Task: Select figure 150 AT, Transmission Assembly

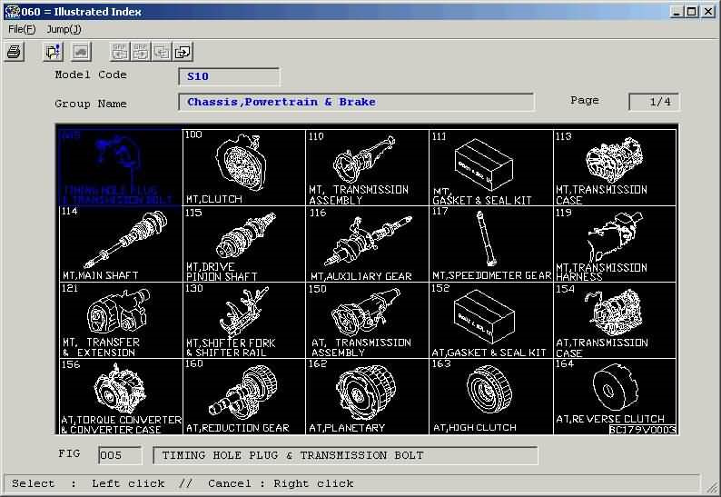Action: [x=368, y=321]
